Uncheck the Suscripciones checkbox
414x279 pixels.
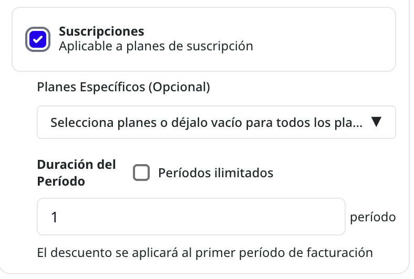pyautogui.click(x=38, y=39)
